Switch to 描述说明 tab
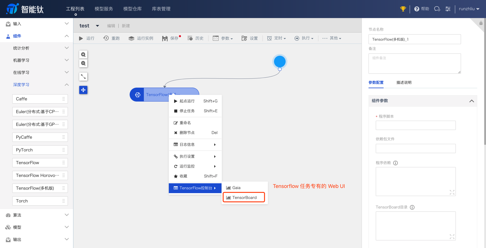 [404, 83]
